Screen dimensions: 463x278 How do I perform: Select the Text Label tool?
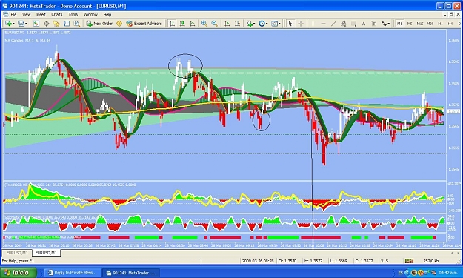(x=374, y=24)
